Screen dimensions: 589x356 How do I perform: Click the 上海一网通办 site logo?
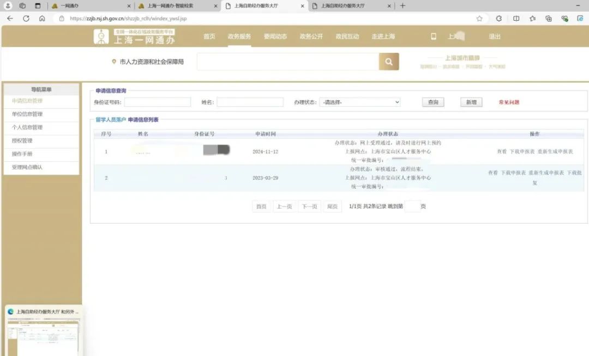click(x=135, y=36)
